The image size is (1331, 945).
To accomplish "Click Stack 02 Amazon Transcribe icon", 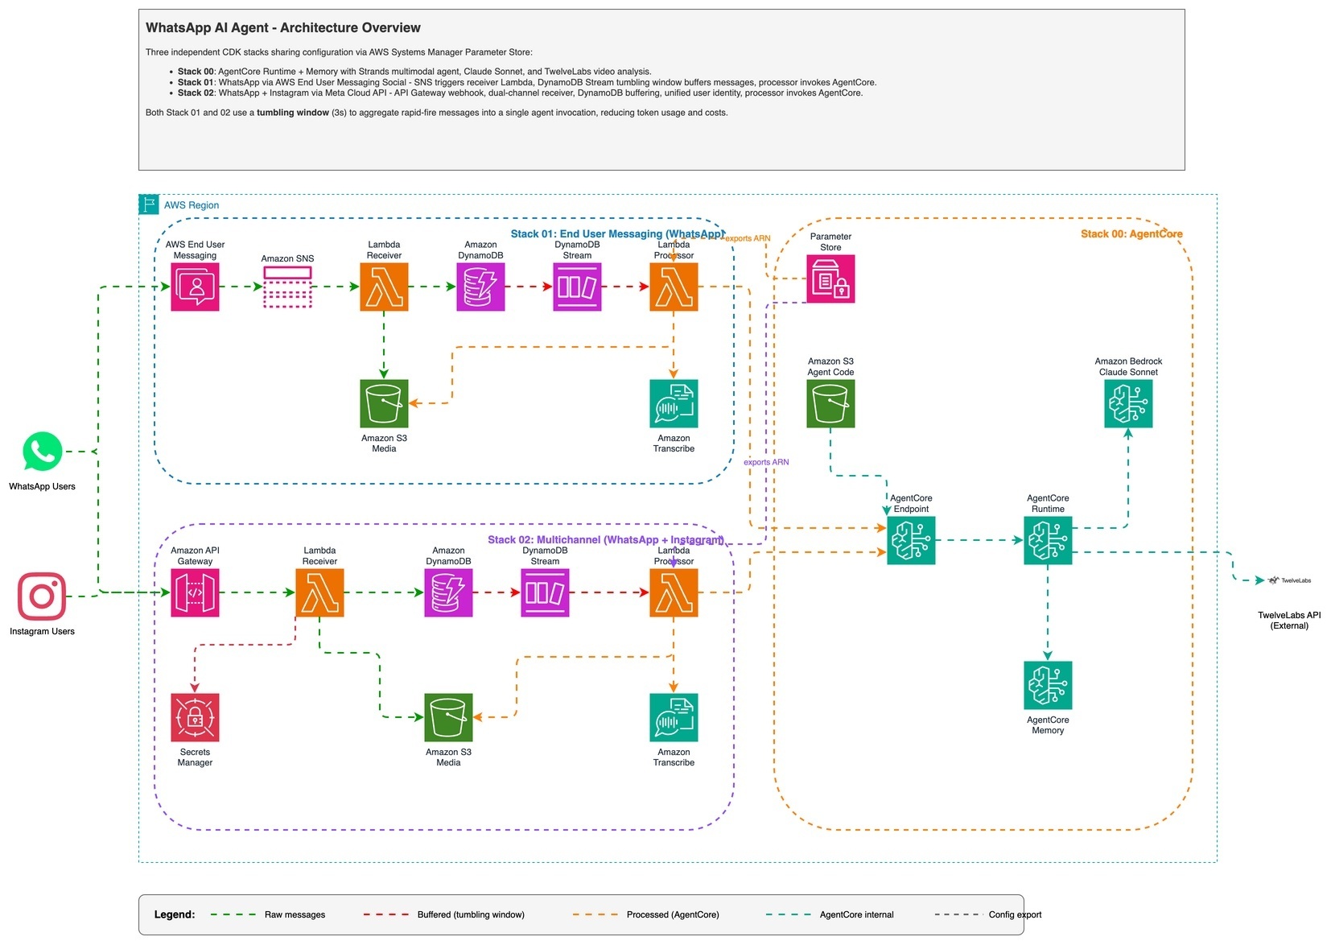I will click(674, 717).
